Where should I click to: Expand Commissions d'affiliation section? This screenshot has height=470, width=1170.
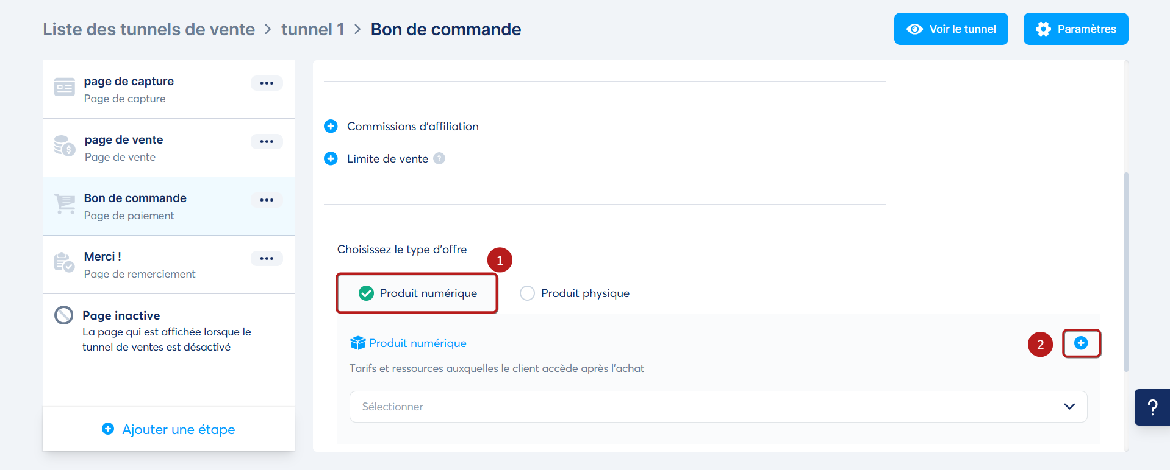(x=331, y=127)
